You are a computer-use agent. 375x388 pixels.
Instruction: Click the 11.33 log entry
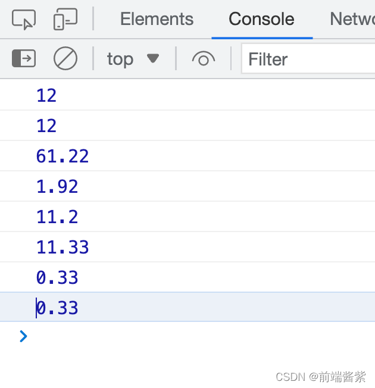[x=62, y=247]
